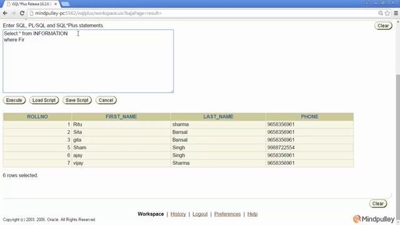This screenshot has width=400, height=225.
Task: Click the LAST_NAME column header
Action: click(x=218, y=117)
